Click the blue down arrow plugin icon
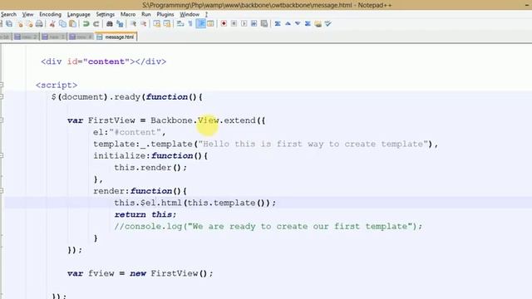This screenshot has height=299, width=532. coord(298,24)
